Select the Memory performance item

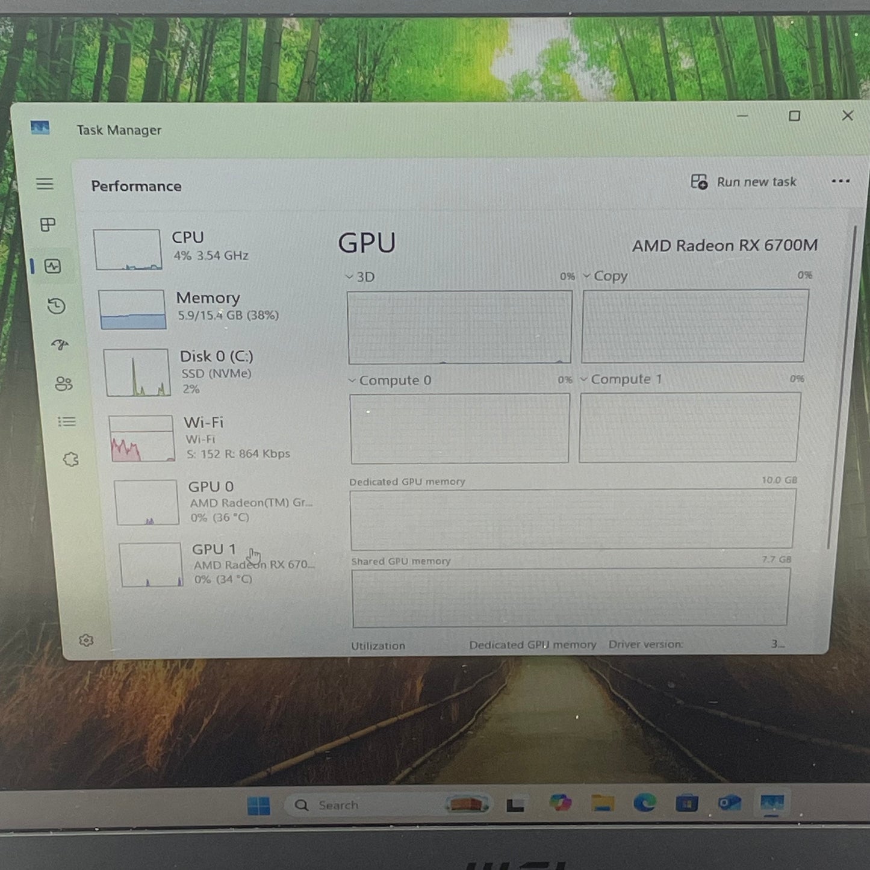point(209,309)
